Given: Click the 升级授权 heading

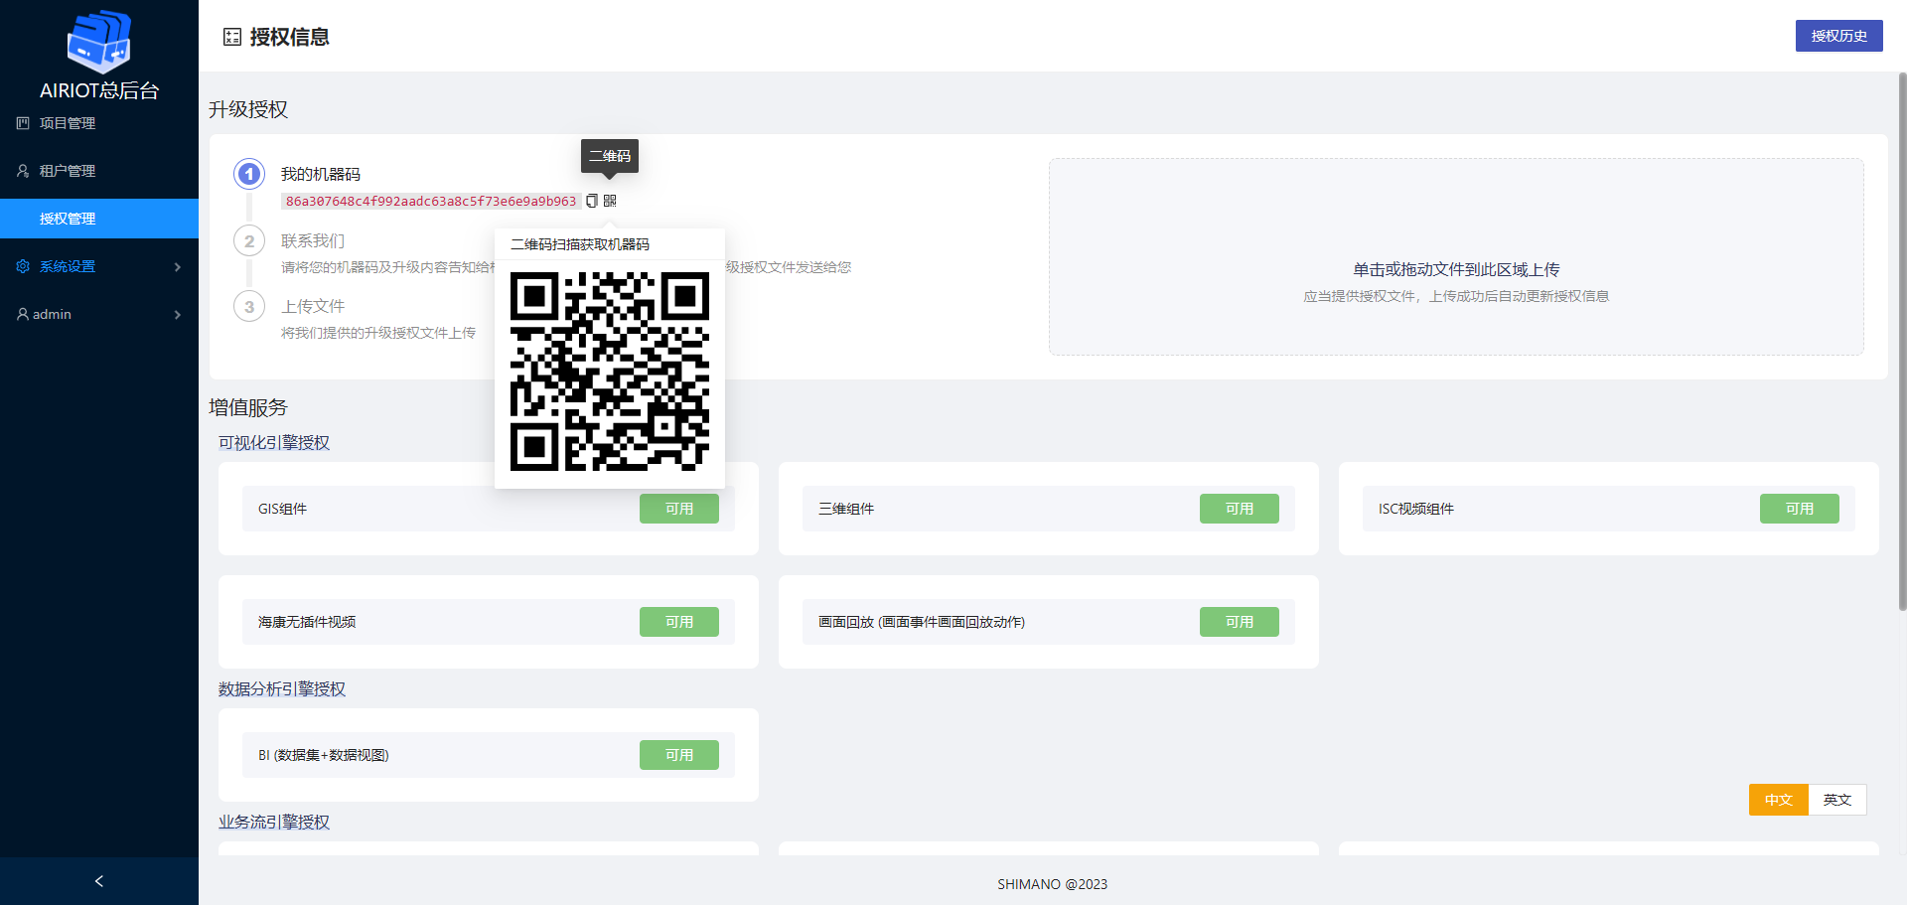Looking at the screenshot, I should click(x=248, y=109).
